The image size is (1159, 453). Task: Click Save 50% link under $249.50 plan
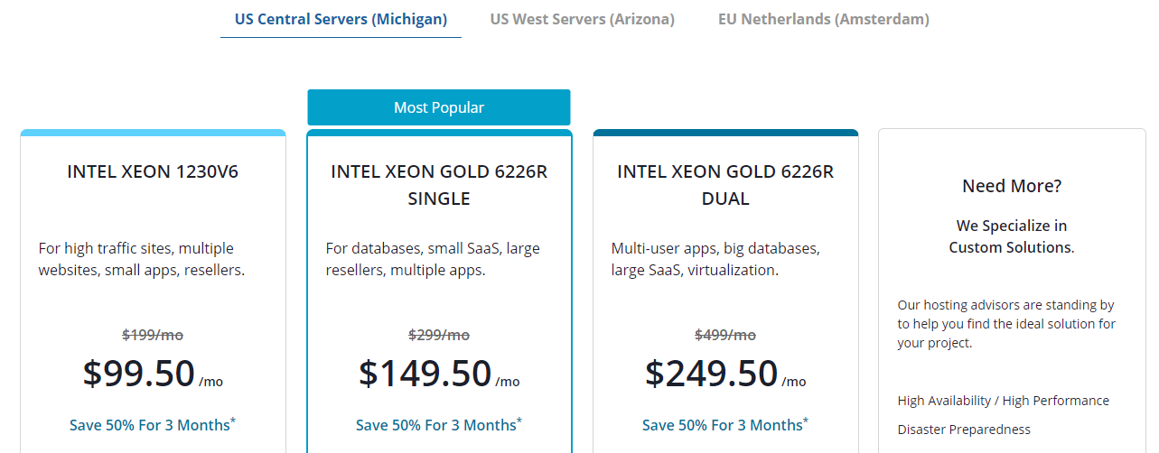(723, 425)
